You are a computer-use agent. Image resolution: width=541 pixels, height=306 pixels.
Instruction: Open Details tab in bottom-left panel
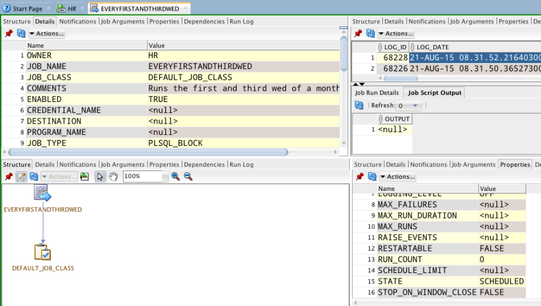click(45, 164)
